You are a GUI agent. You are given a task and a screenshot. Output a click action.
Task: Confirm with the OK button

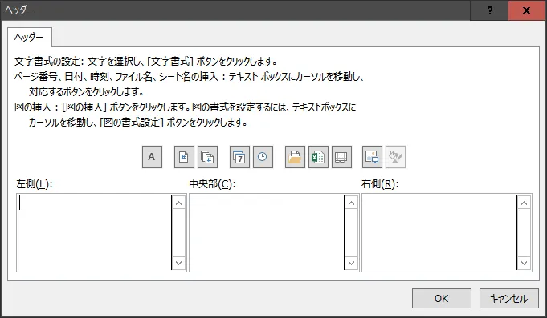[441, 298]
